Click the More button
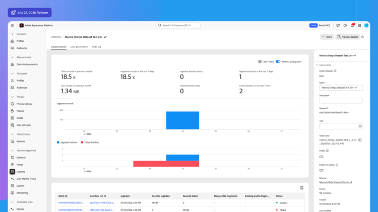This screenshot has width=378, height=212. (x=327, y=37)
